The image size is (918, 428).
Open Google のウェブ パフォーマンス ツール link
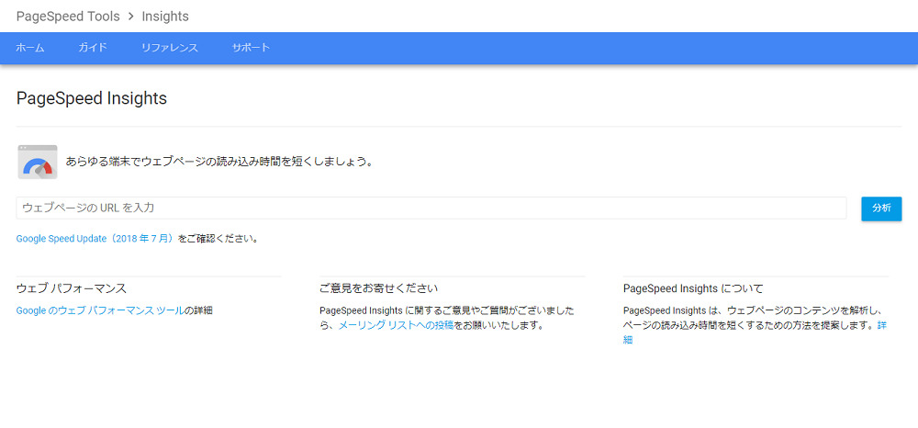pyautogui.click(x=100, y=310)
